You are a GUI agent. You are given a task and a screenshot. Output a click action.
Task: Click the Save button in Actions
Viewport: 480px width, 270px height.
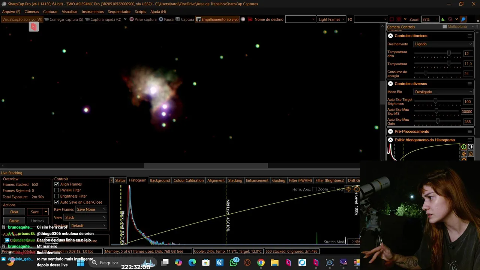pyautogui.click(x=34, y=212)
